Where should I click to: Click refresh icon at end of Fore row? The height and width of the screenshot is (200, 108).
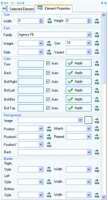coord(97,63)
